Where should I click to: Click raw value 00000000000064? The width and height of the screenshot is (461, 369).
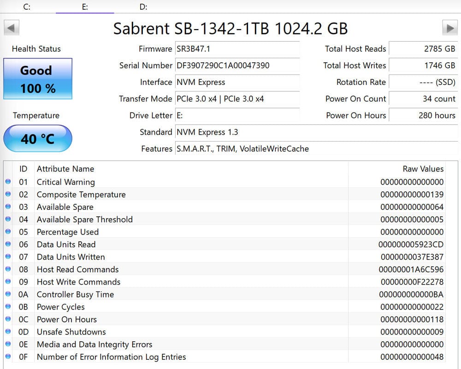pyautogui.click(x=412, y=207)
